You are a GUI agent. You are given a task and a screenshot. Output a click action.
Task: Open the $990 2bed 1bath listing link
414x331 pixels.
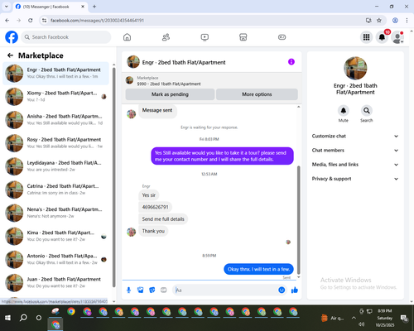pyautogui.click(x=169, y=84)
